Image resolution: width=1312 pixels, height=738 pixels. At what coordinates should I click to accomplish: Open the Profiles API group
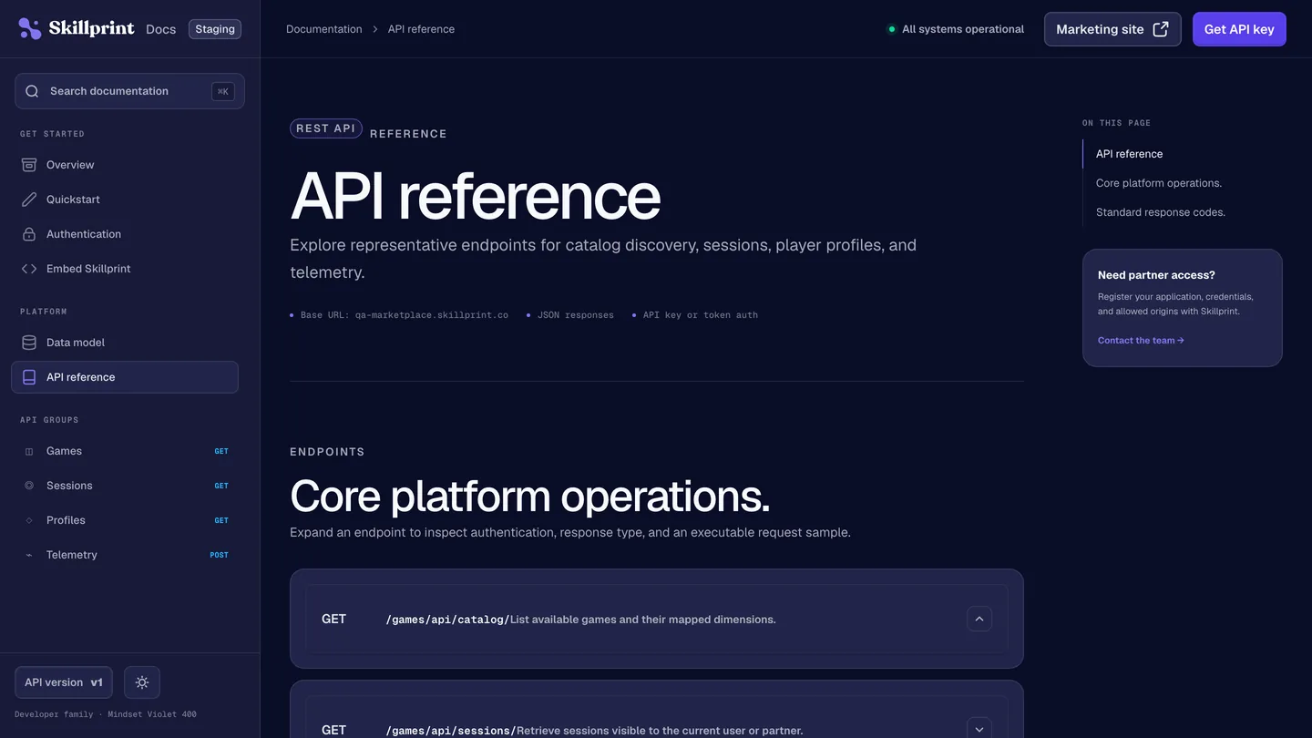pos(125,520)
